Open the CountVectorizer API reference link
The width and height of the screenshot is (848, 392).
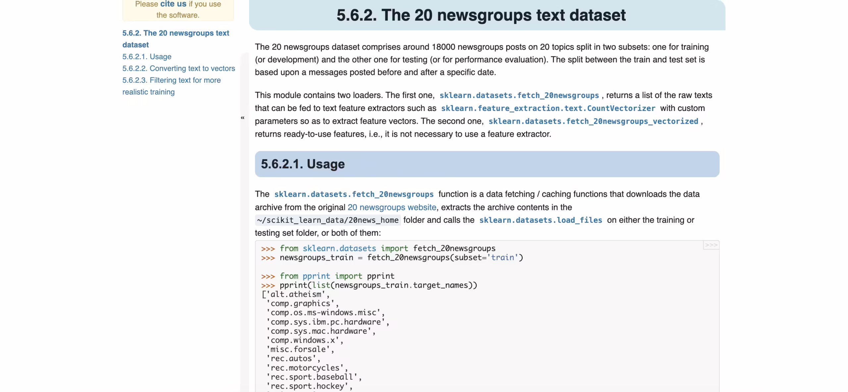[x=548, y=108]
